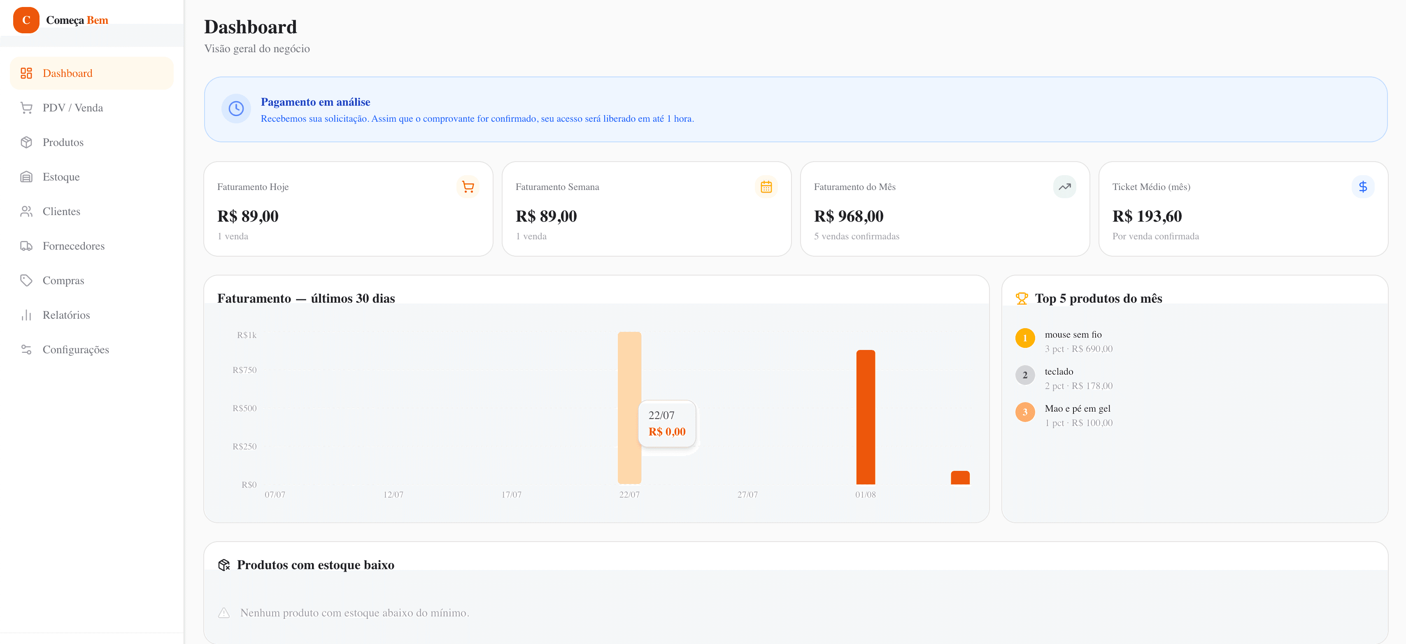Click the Configurações sliders icon
Viewport: 1406px width, 644px height.
click(x=26, y=350)
